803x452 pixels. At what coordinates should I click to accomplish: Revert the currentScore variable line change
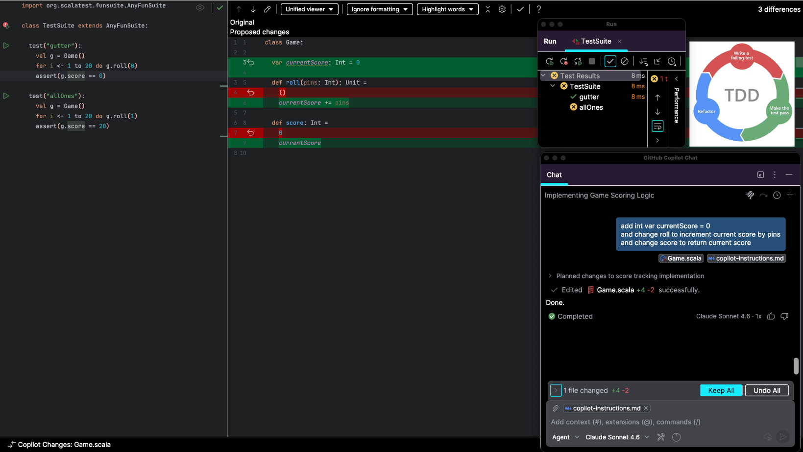(x=251, y=63)
